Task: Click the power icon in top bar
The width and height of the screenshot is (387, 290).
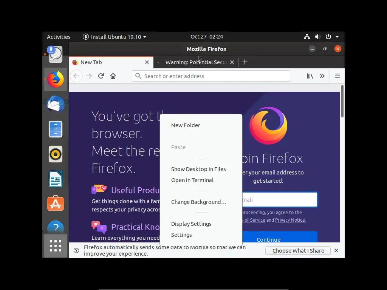Action: [x=328, y=37]
